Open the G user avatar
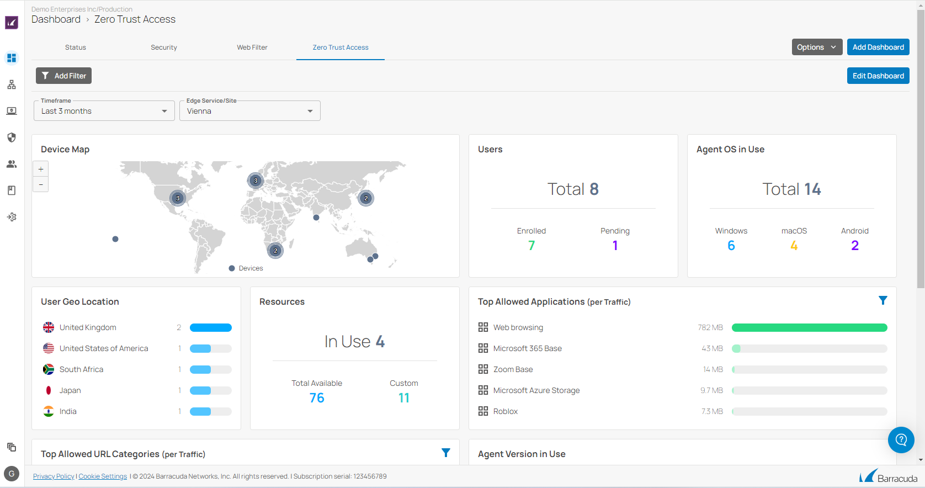Screen dimensions: 925x488 (x=12, y=474)
